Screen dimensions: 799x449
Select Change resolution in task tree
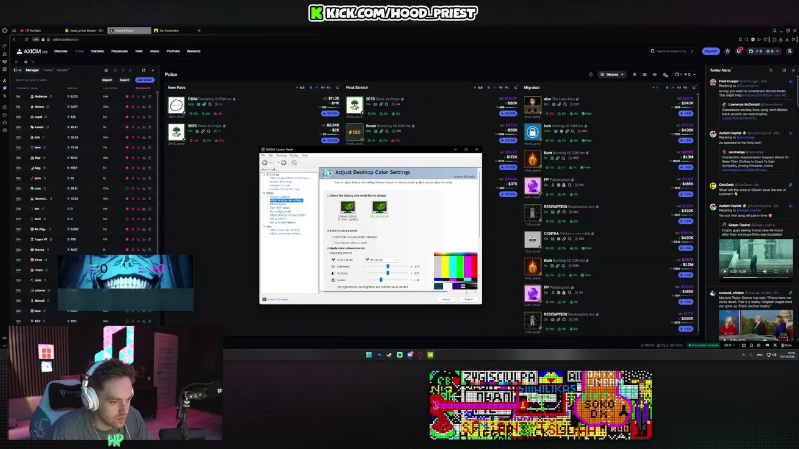[x=280, y=196]
